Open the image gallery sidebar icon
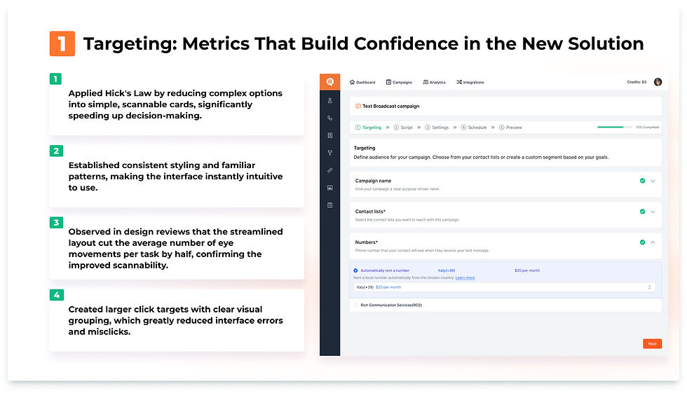This screenshot has height=393, width=687. [330, 188]
